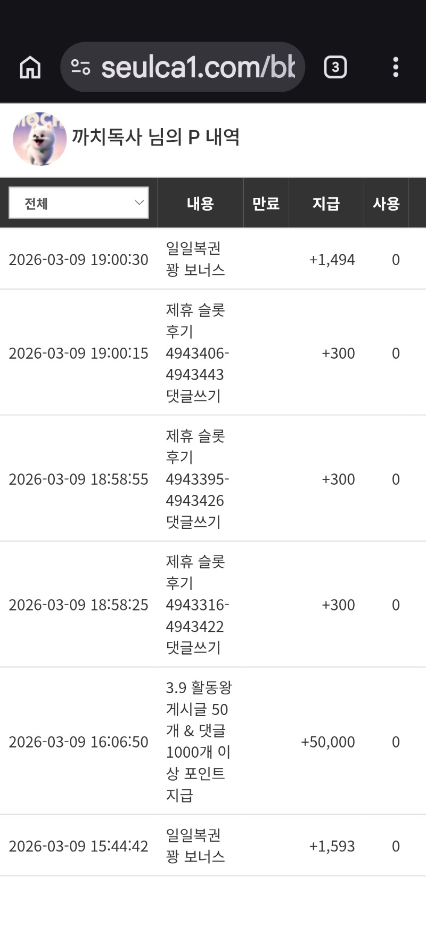The height and width of the screenshot is (948, 426).
Task: Click the +1,494 bonus amount
Action: click(x=332, y=260)
